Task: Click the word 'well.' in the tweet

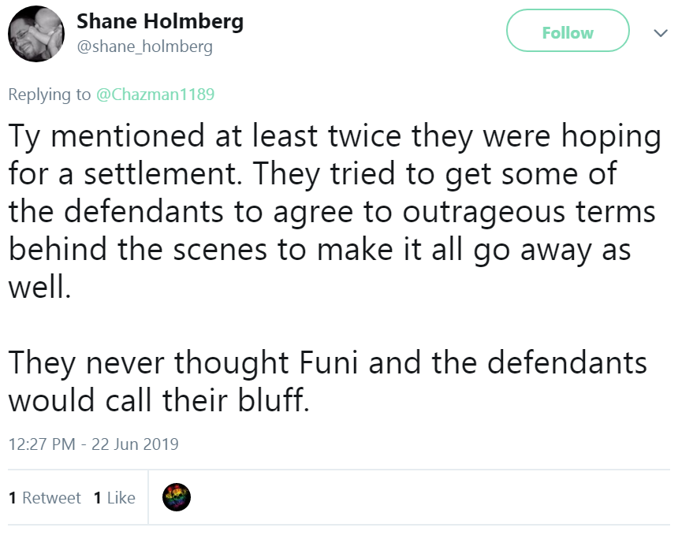Action: coord(39,287)
